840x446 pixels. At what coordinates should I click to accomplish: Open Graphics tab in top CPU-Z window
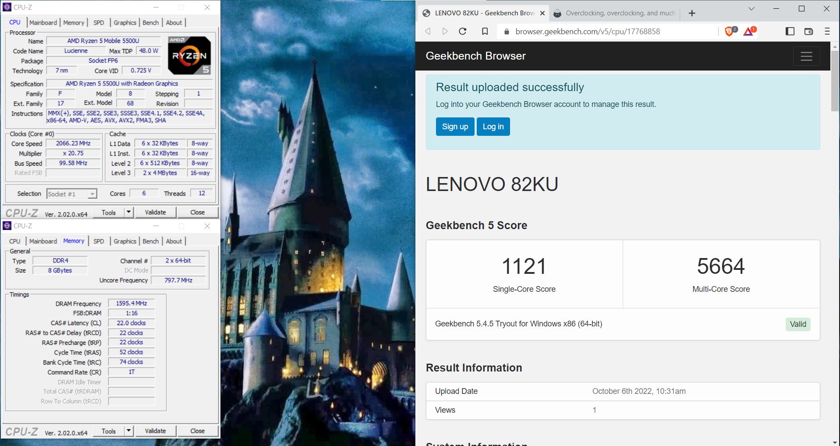125,23
